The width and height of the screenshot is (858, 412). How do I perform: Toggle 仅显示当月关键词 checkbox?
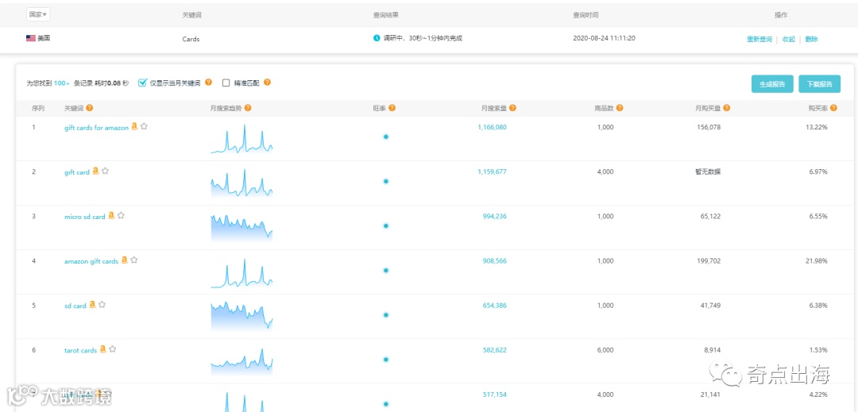(142, 83)
